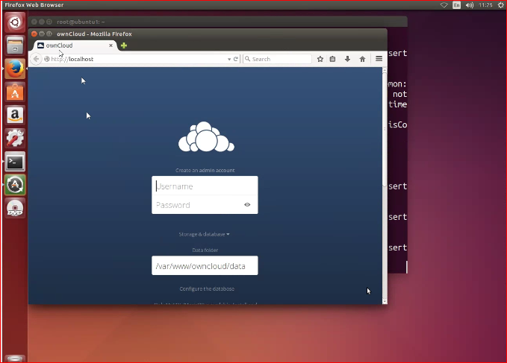Image resolution: width=507 pixels, height=363 pixels.
Task: Minimize the Firefox window
Action: [42, 34]
